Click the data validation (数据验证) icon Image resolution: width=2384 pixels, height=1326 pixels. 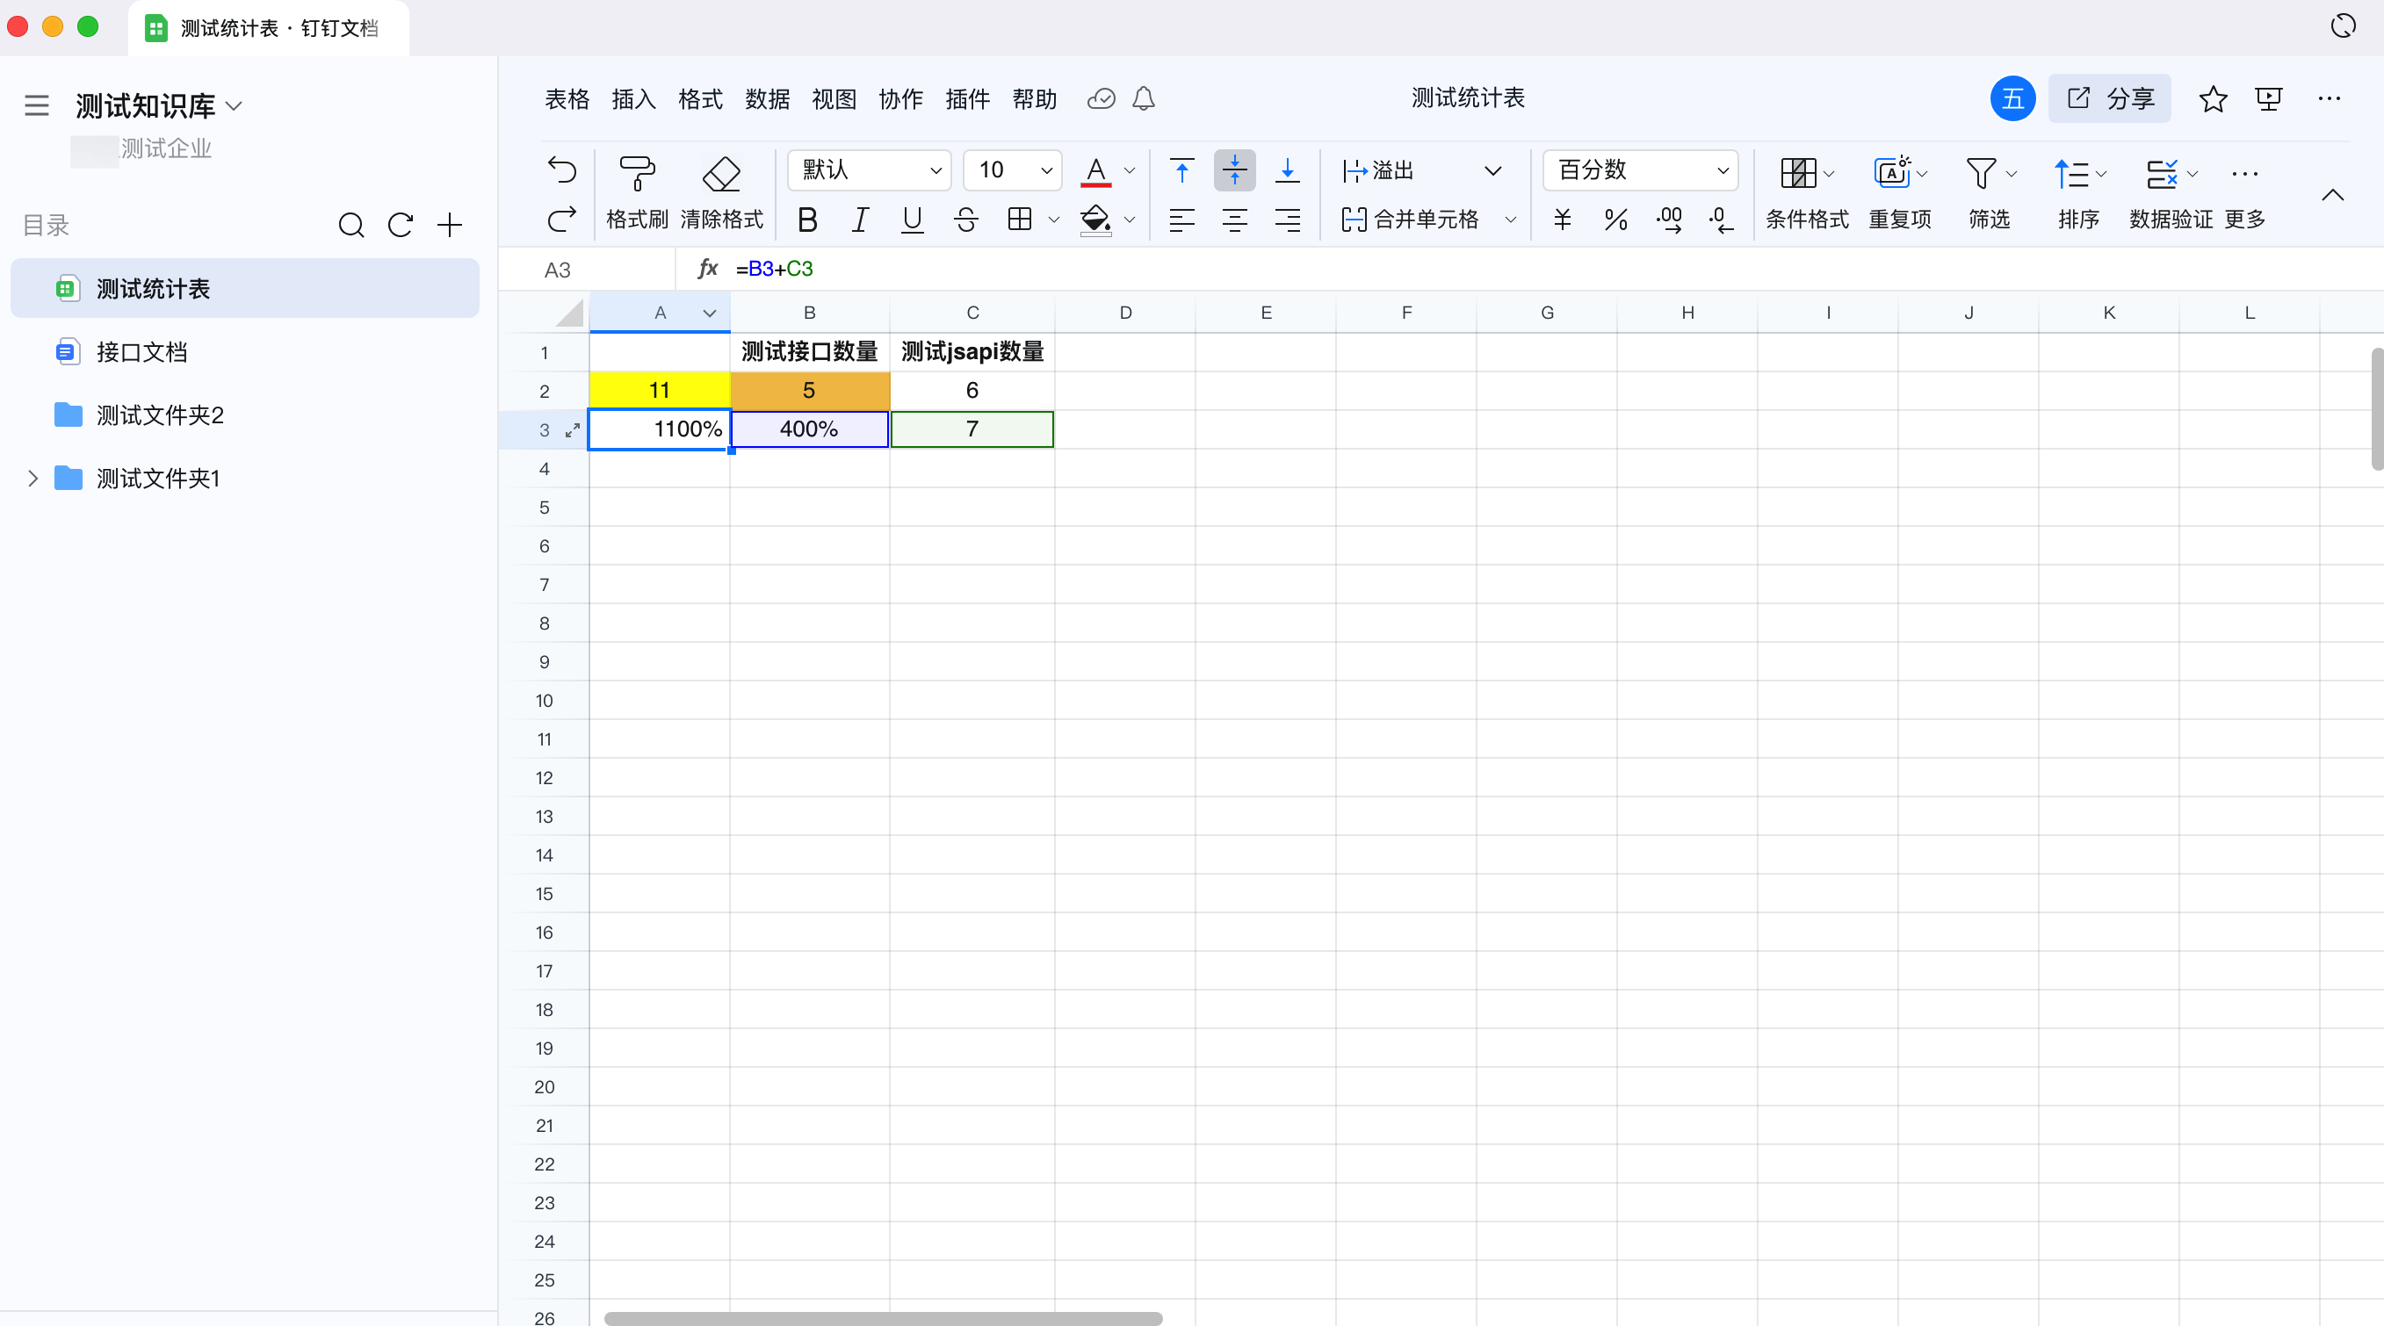click(x=2162, y=173)
